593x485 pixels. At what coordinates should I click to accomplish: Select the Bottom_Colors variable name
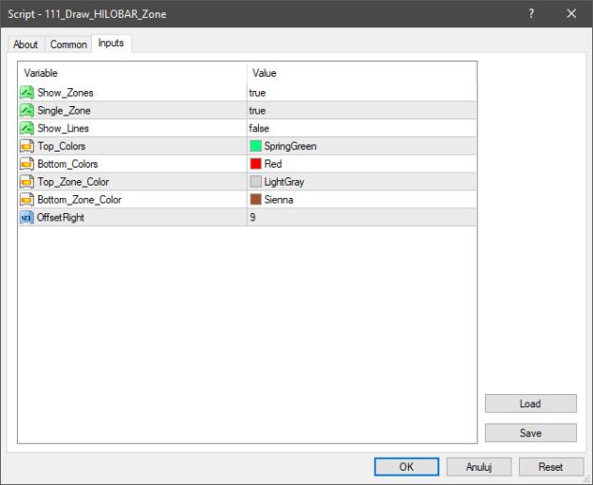coord(67,164)
